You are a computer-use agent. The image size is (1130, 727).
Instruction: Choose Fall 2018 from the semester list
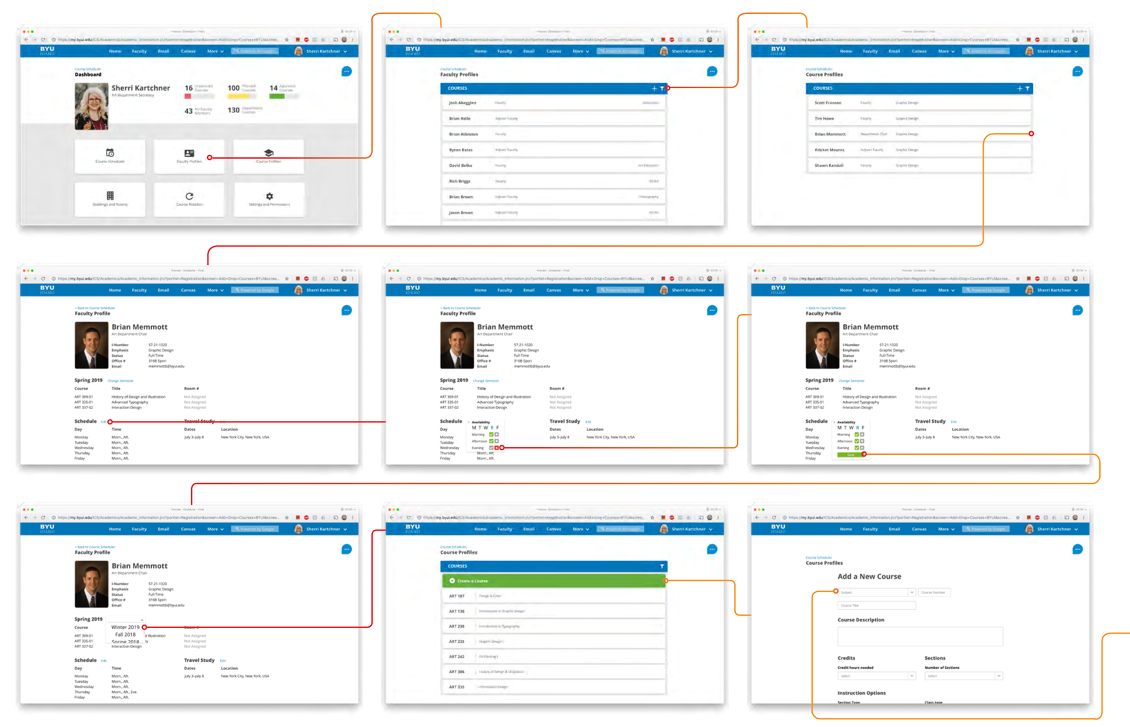125,635
